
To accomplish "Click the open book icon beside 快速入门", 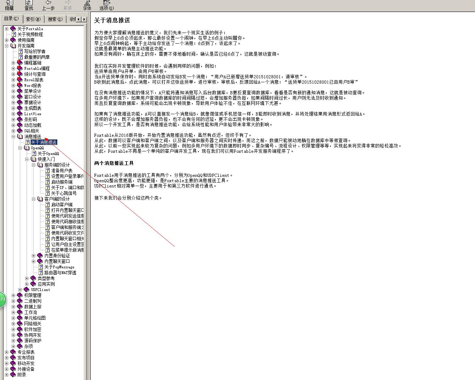I will point(33,159).
